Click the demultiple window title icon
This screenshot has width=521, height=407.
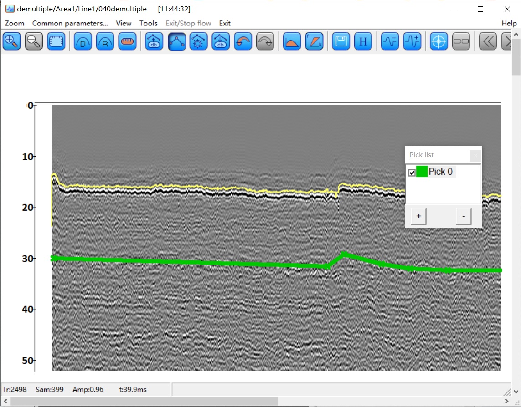(10, 9)
